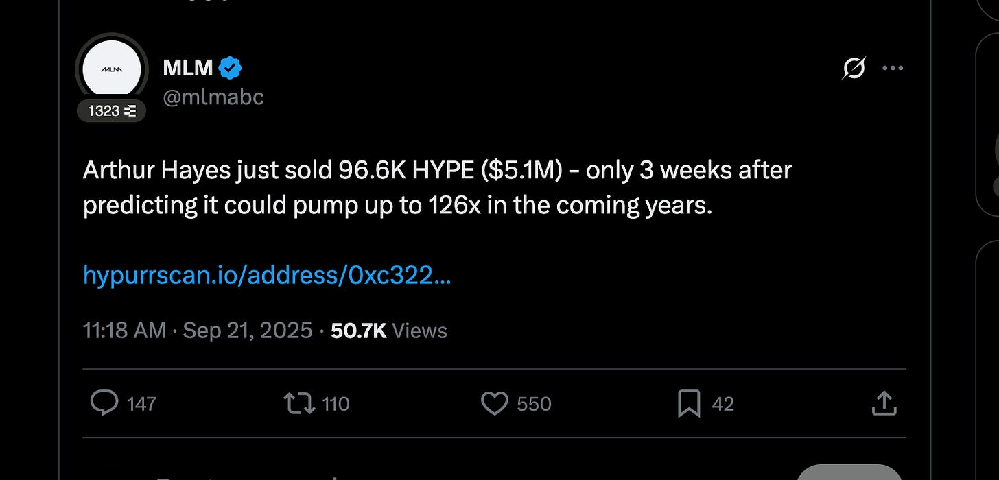Viewport: 999px width, 480px height.
Task: Bookmark the tweet using the bookmark icon
Action: click(x=689, y=403)
